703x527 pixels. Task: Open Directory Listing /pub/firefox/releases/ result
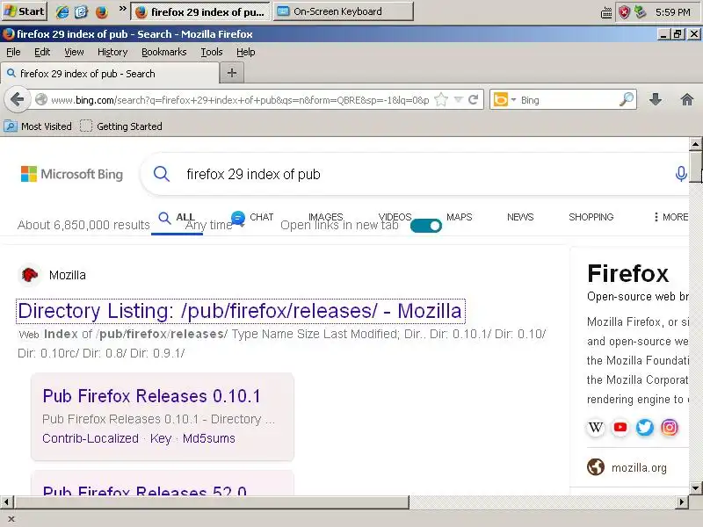tap(240, 311)
